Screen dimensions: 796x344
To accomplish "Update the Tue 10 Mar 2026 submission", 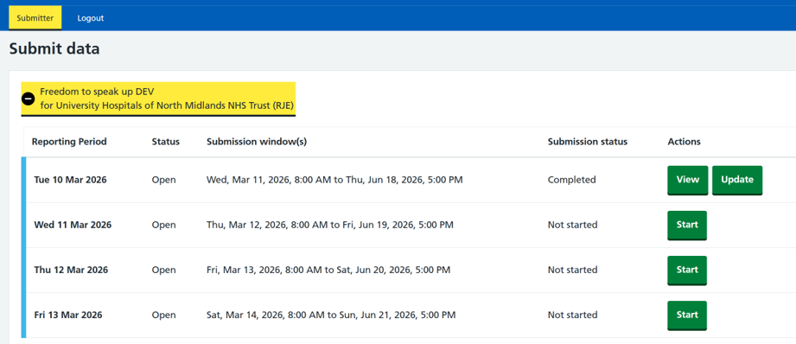I will (x=737, y=180).
